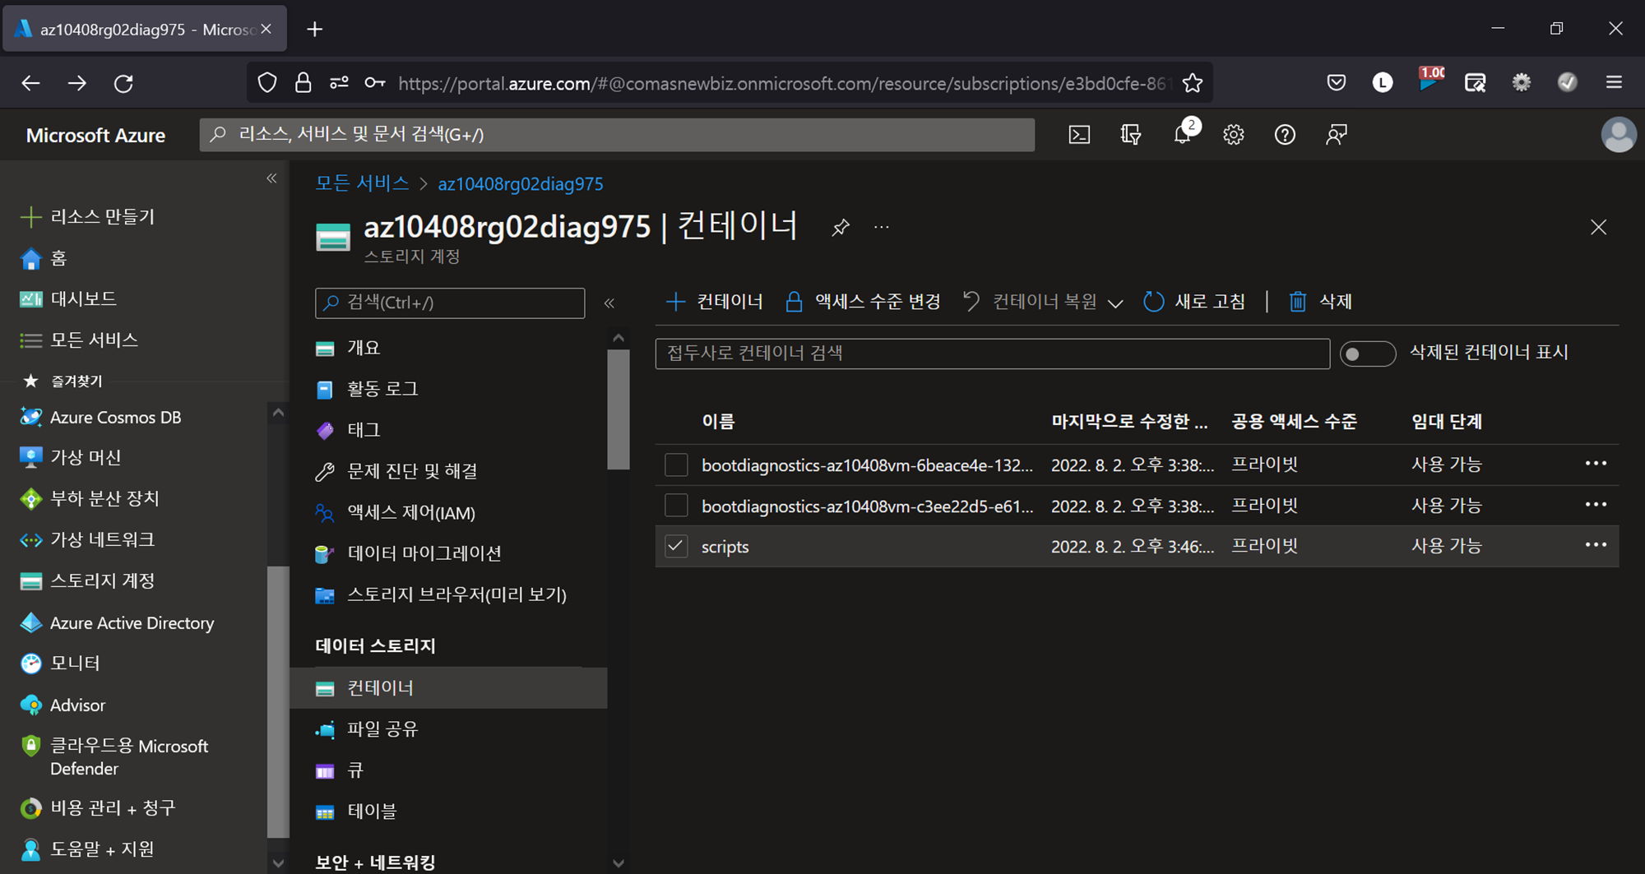Bookmark this page with star icon
Viewport: 1645px width, 874px height.
(1192, 83)
